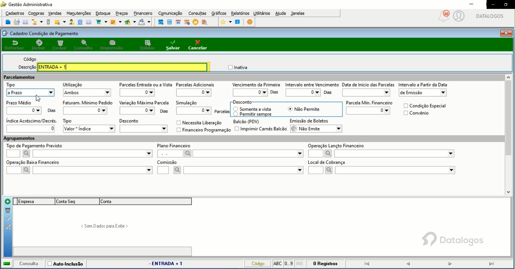Click the Consulta button in status bar

(x=29, y=263)
